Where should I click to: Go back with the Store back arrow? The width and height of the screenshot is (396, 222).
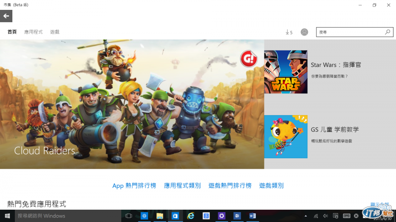point(6,16)
